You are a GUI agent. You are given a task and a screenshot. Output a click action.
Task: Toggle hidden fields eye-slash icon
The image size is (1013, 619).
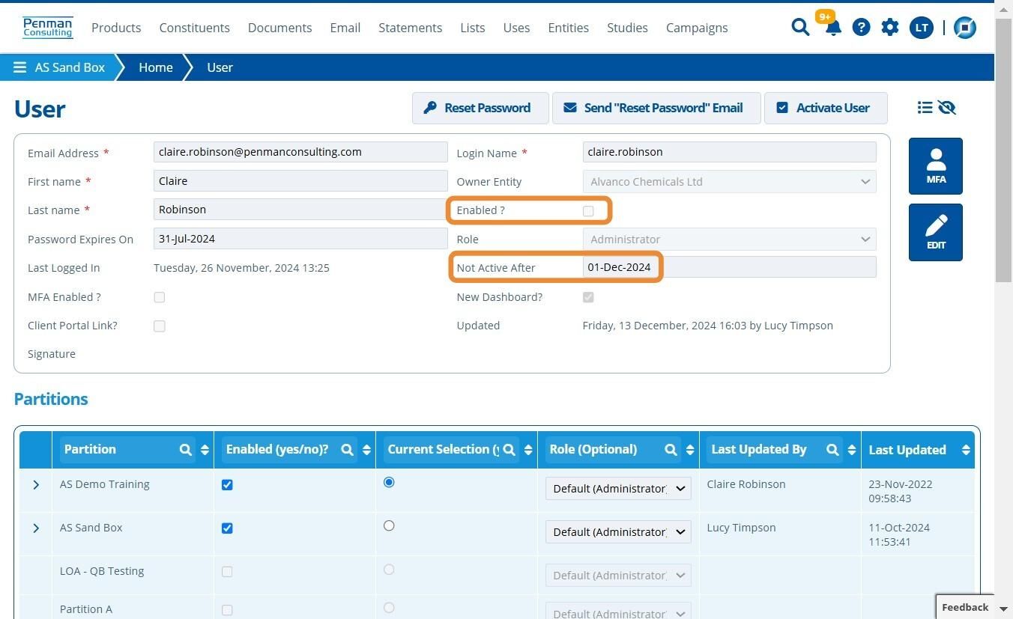pyautogui.click(x=947, y=108)
